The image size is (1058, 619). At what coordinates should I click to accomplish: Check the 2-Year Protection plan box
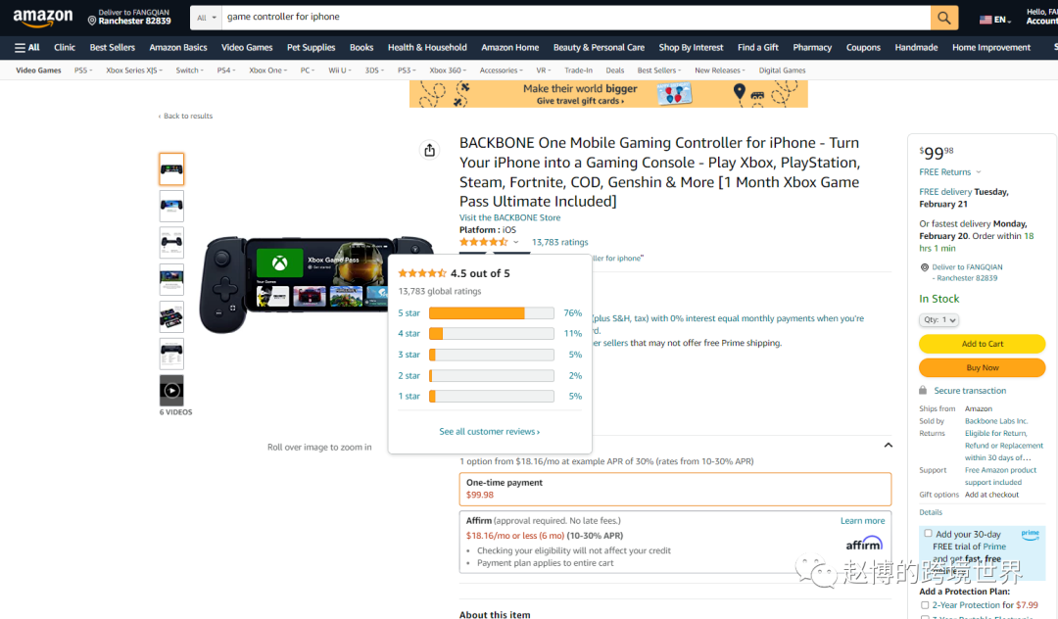pyautogui.click(x=925, y=605)
